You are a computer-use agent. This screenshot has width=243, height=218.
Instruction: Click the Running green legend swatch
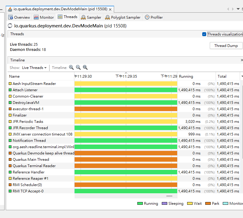pyautogui.click(x=140, y=204)
